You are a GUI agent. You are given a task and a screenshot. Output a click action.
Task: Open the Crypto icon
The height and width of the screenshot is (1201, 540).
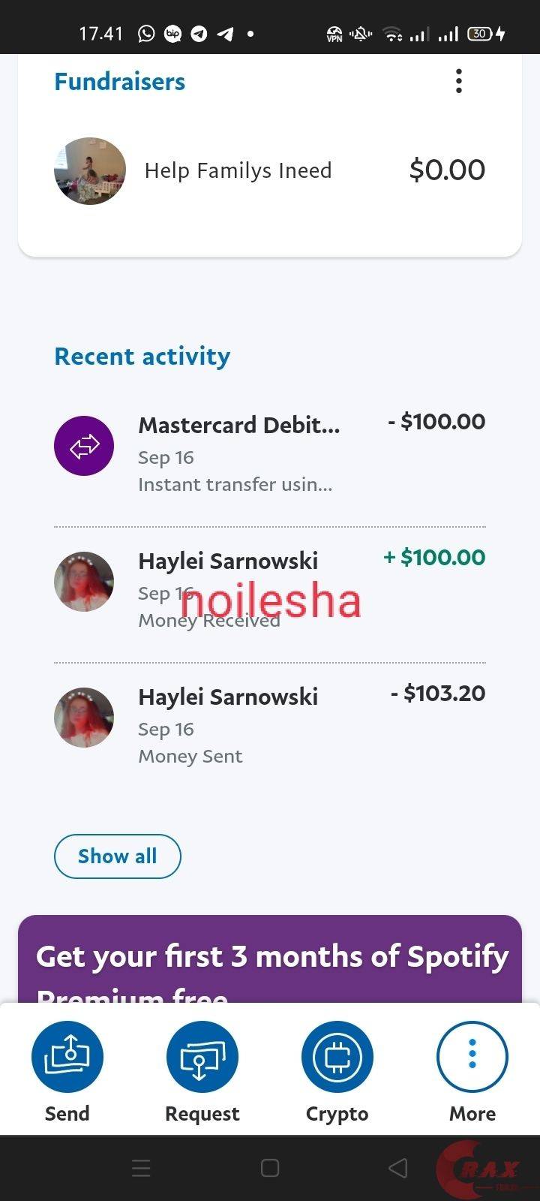(337, 1056)
